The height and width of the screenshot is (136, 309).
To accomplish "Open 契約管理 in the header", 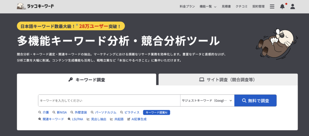I will (x=258, y=7).
